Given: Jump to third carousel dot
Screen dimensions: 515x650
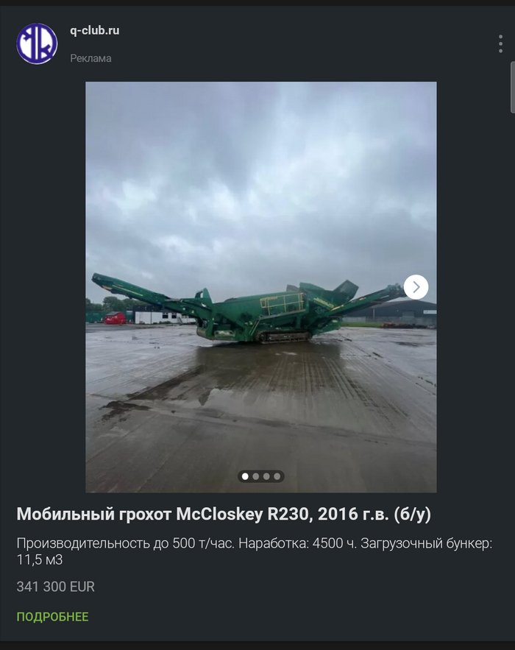Looking at the screenshot, I should tap(266, 476).
